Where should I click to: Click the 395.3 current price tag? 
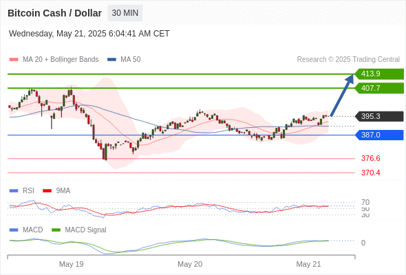[379, 116]
